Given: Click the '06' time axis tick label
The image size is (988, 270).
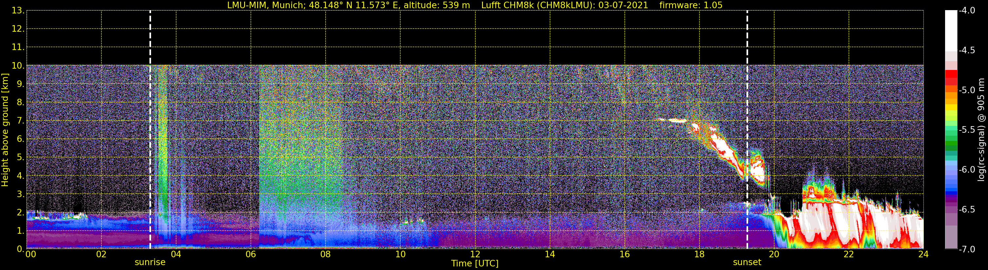Looking at the screenshot, I should 250,254.
